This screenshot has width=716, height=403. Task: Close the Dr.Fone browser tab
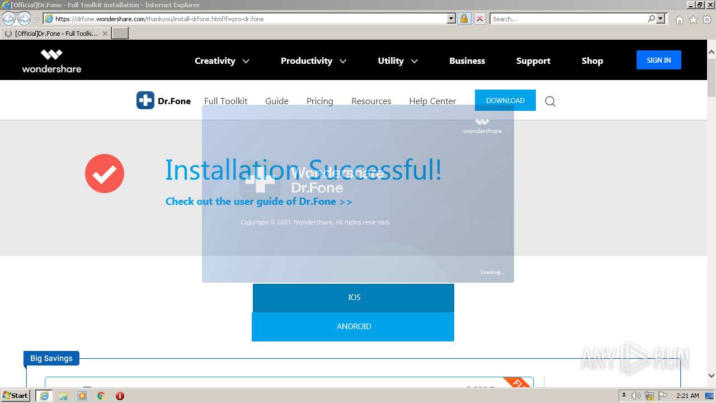[105, 34]
